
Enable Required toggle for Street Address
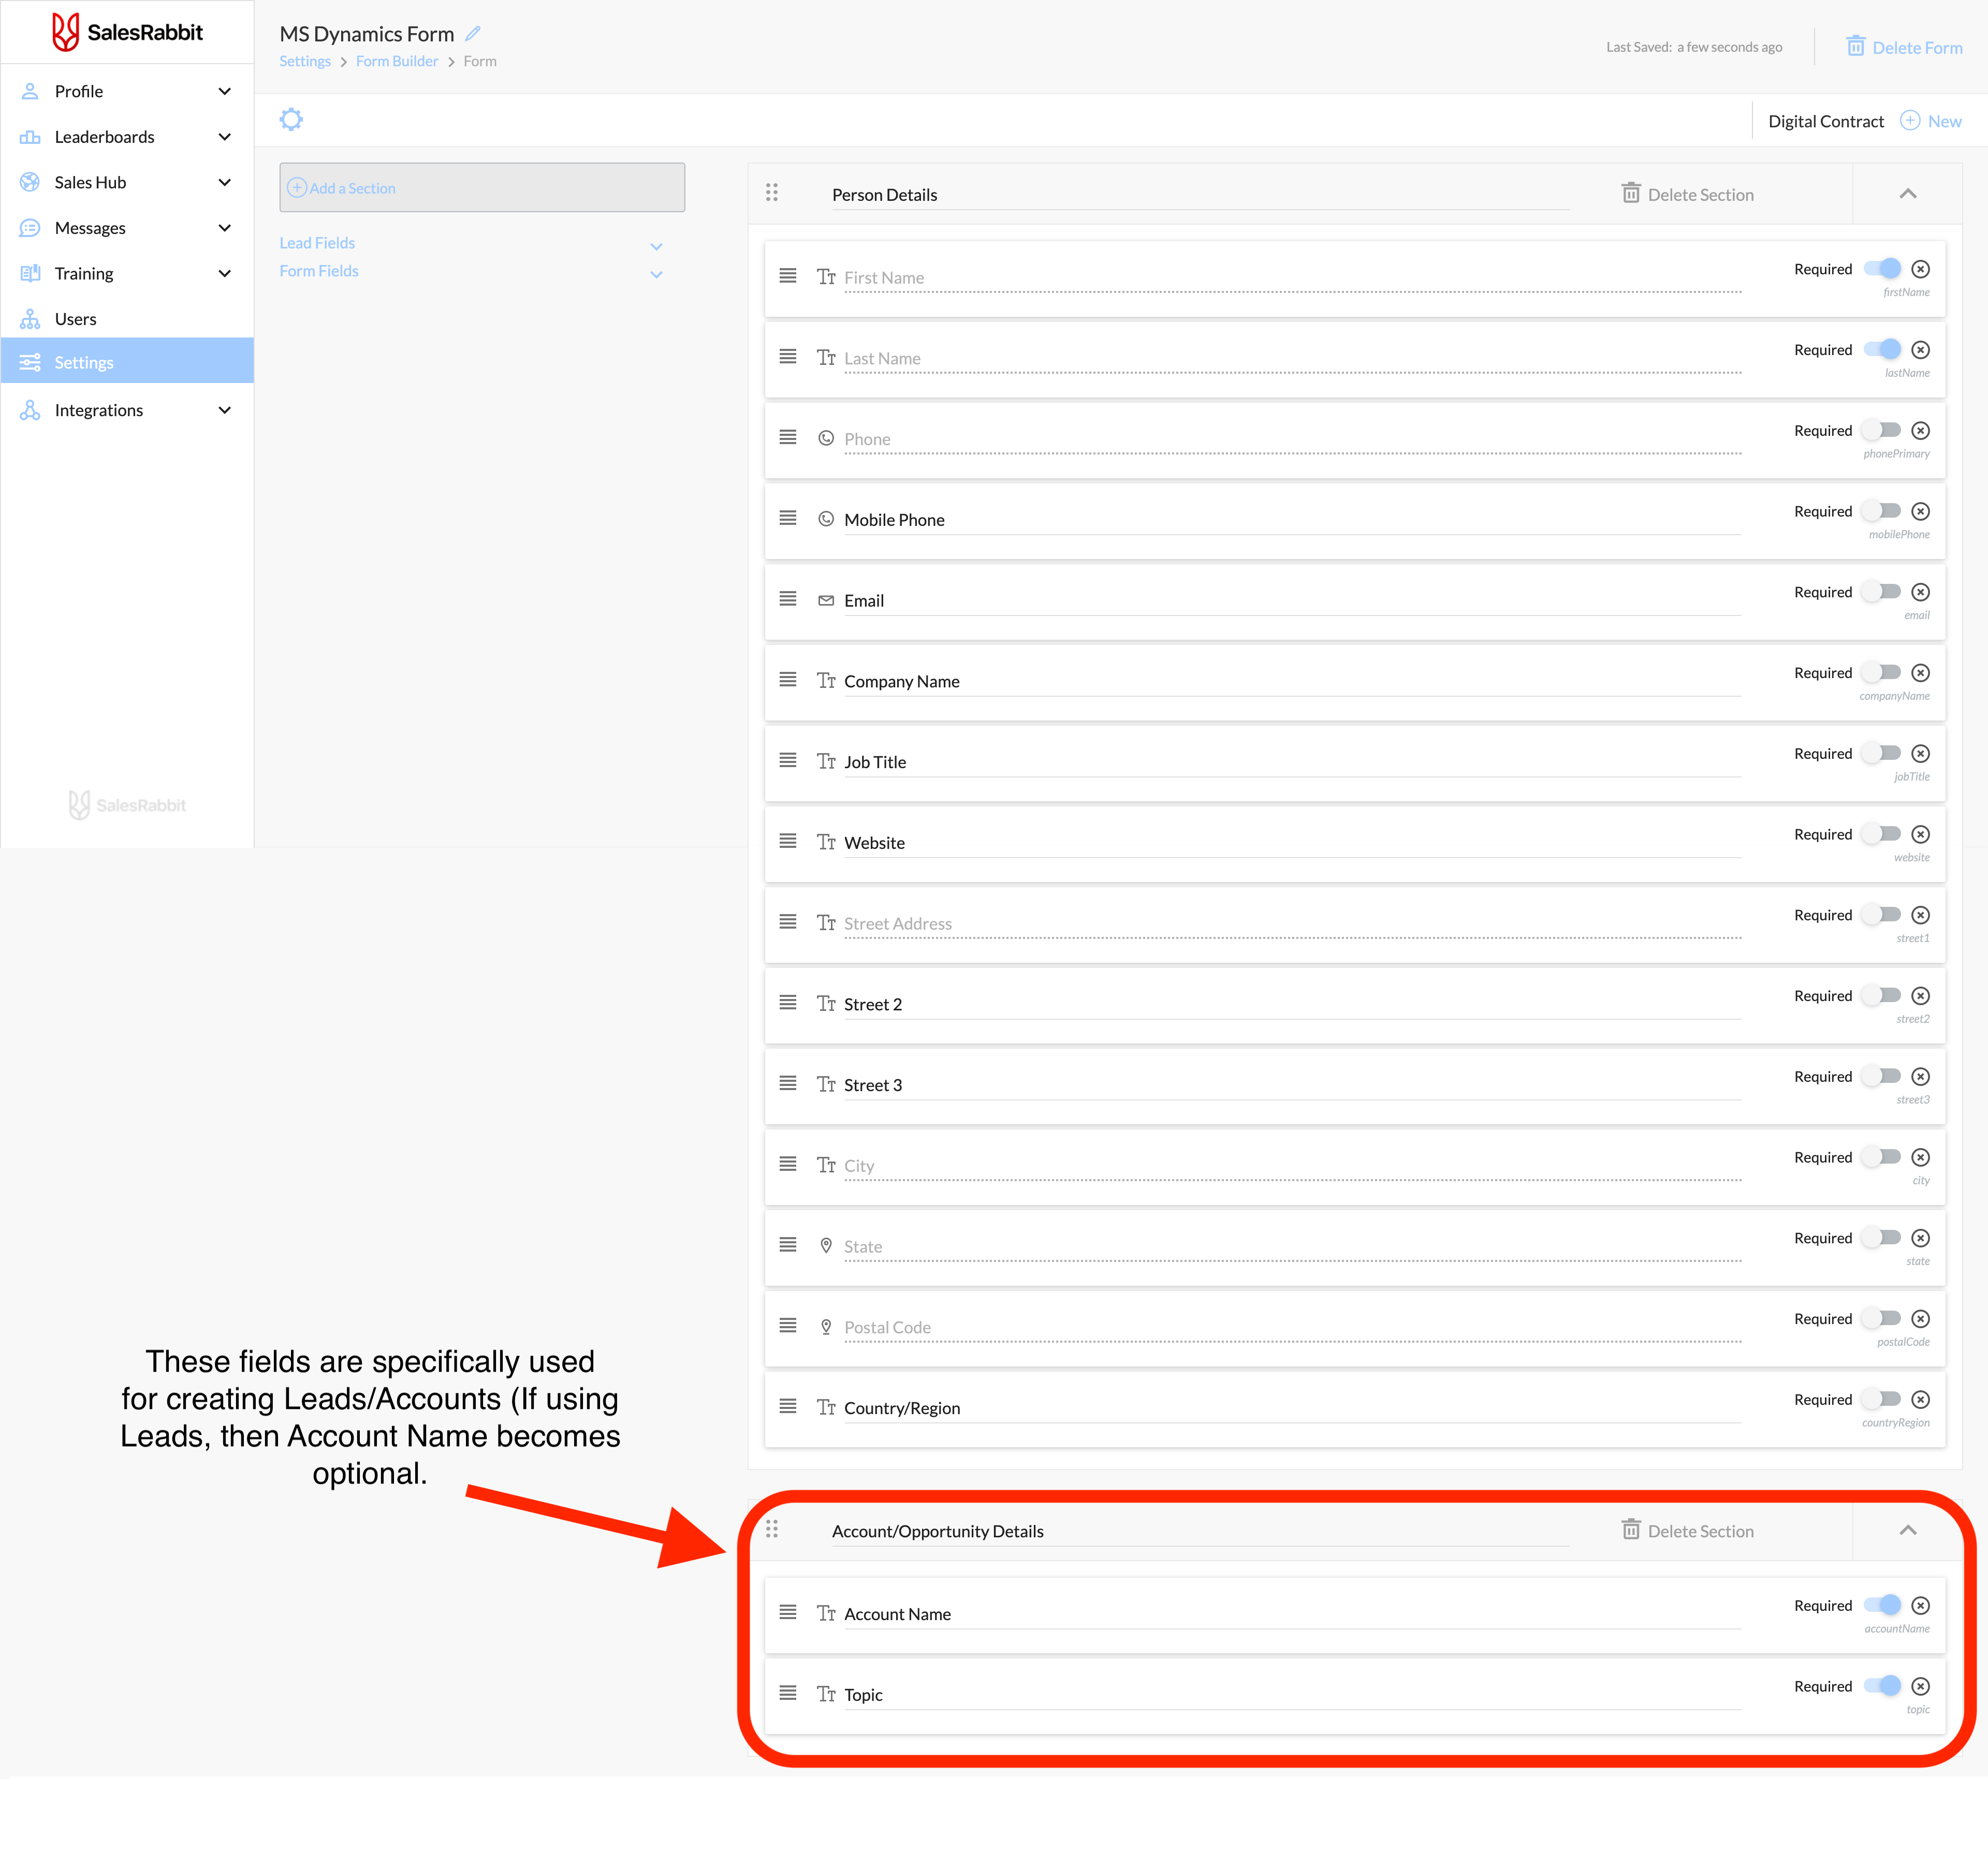1881,915
